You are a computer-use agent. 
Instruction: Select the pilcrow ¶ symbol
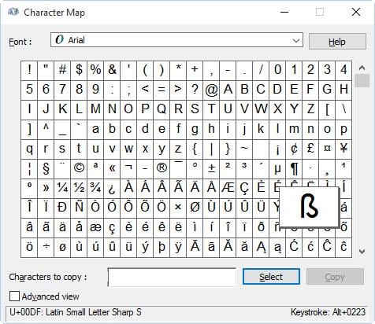click(x=294, y=168)
